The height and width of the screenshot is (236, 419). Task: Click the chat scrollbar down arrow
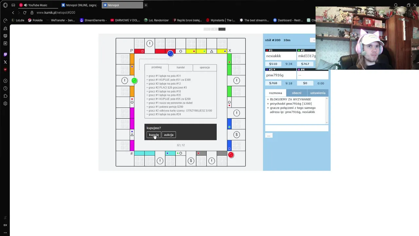[x=327, y=122]
